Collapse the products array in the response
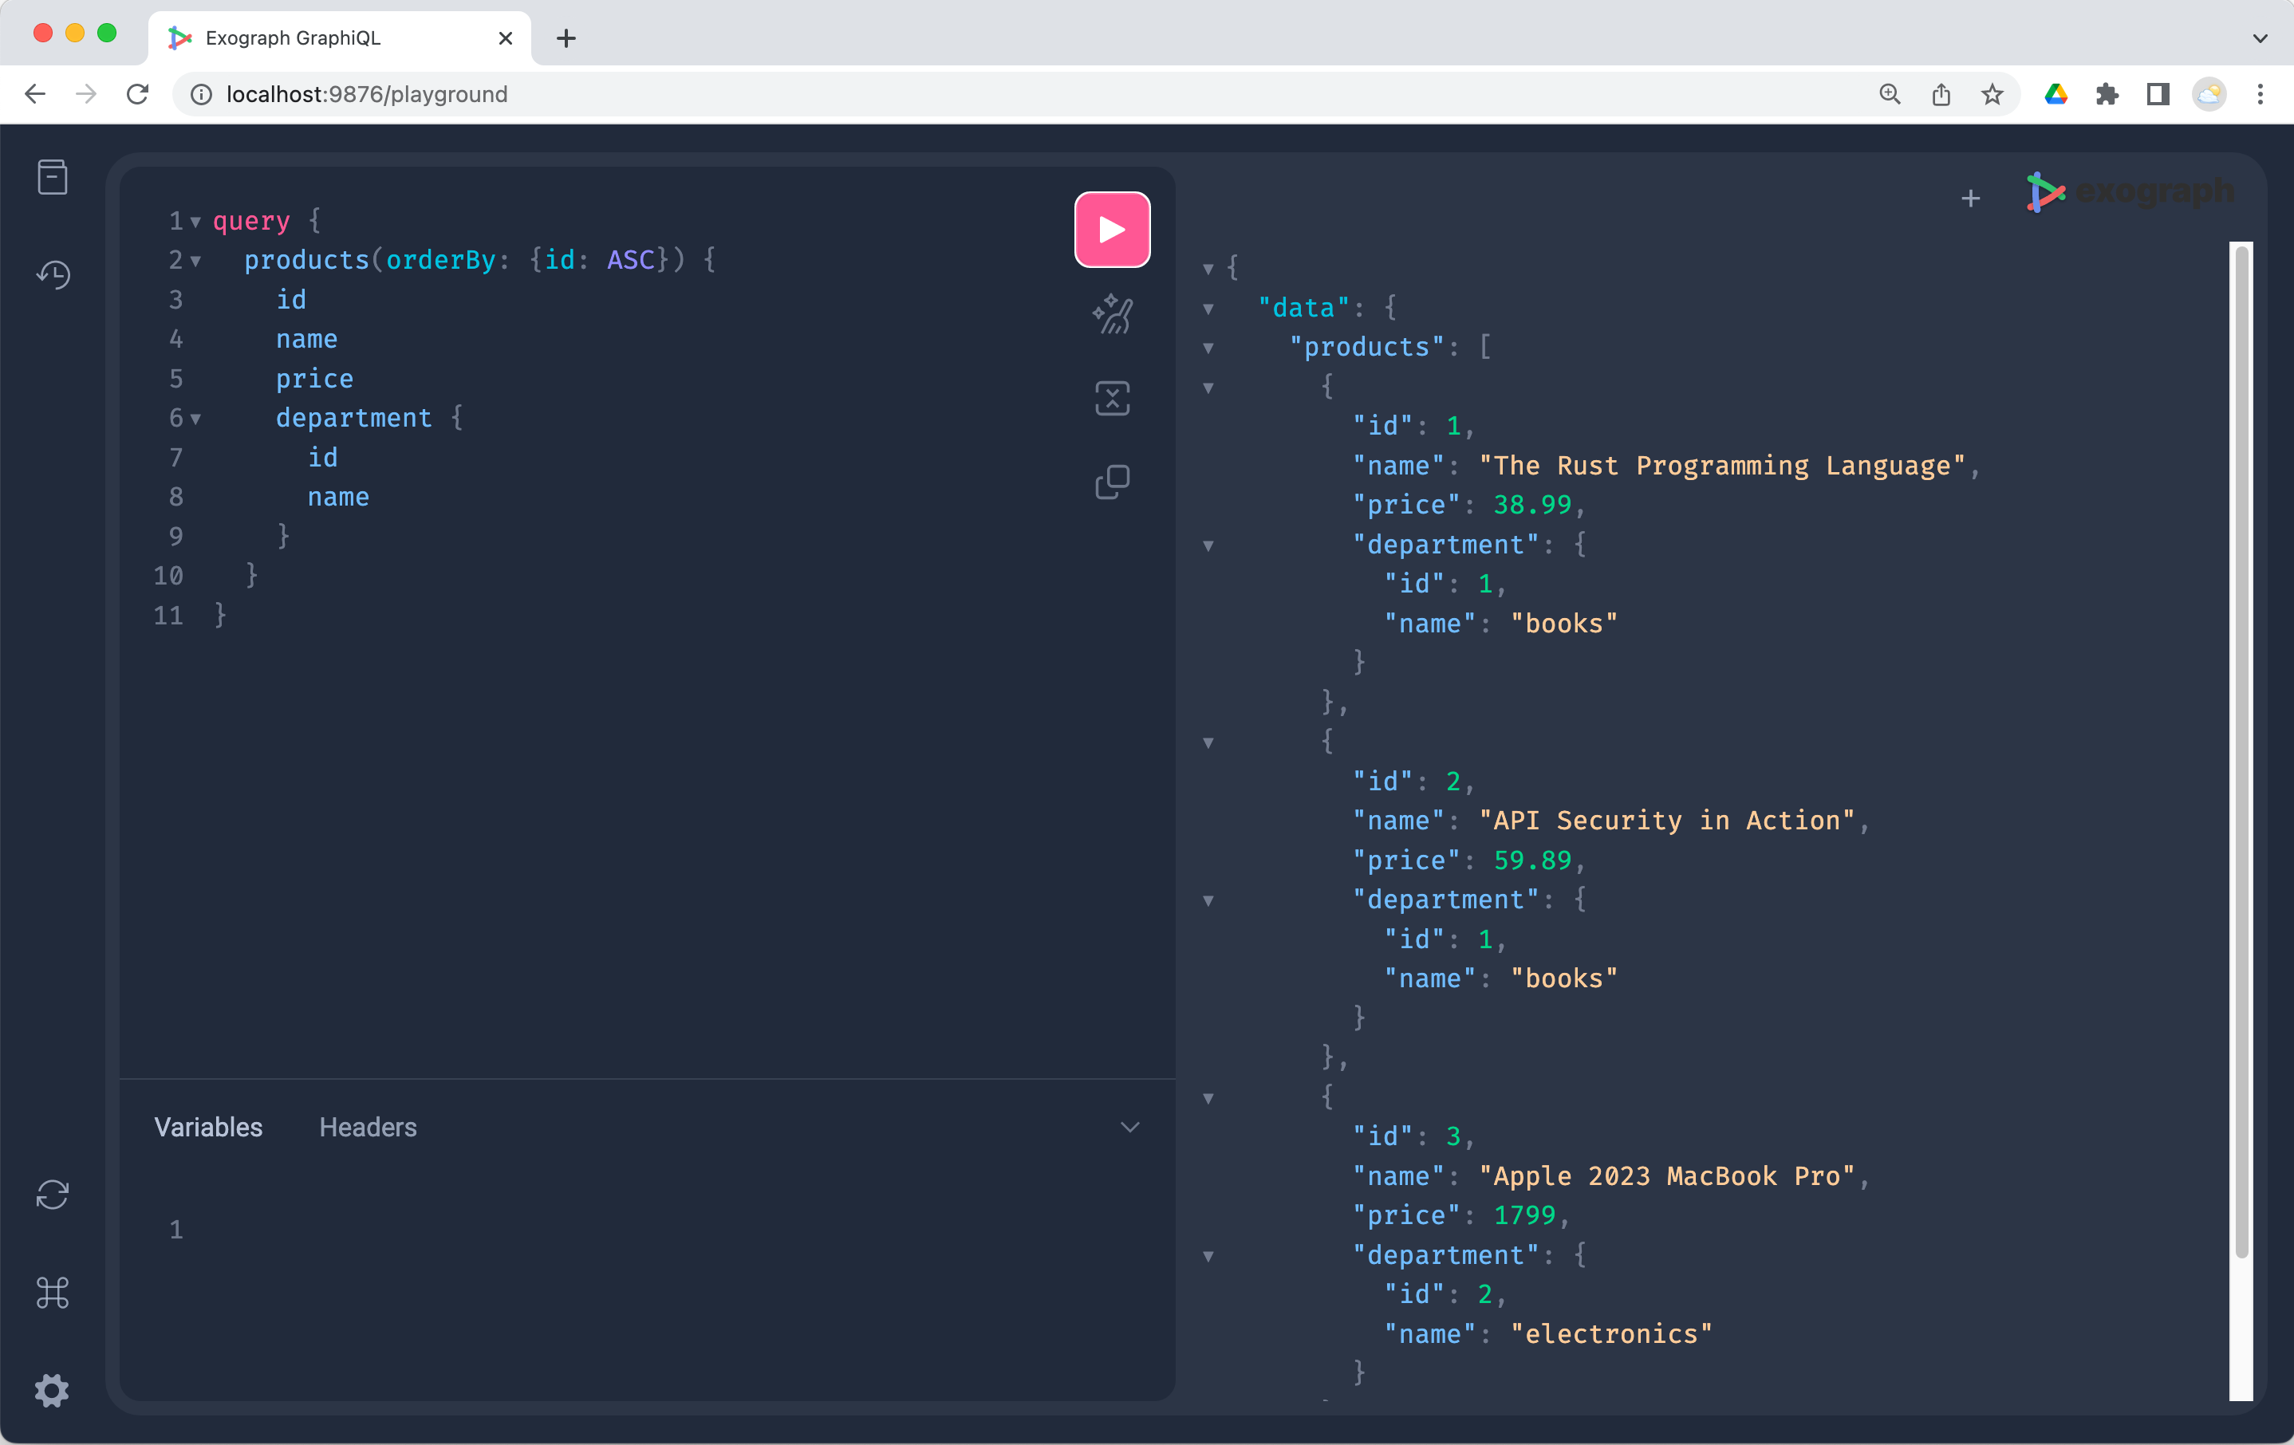2294x1445 pixels. (x=1208, y=348)
